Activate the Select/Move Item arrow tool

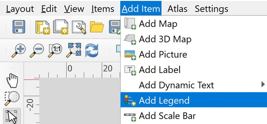pos(12,117)
